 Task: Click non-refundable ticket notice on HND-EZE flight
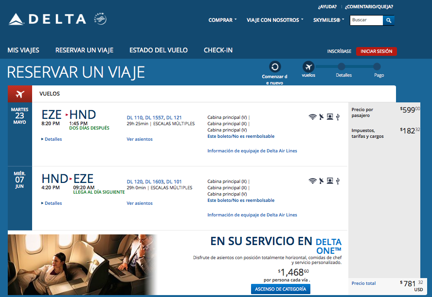241,200
